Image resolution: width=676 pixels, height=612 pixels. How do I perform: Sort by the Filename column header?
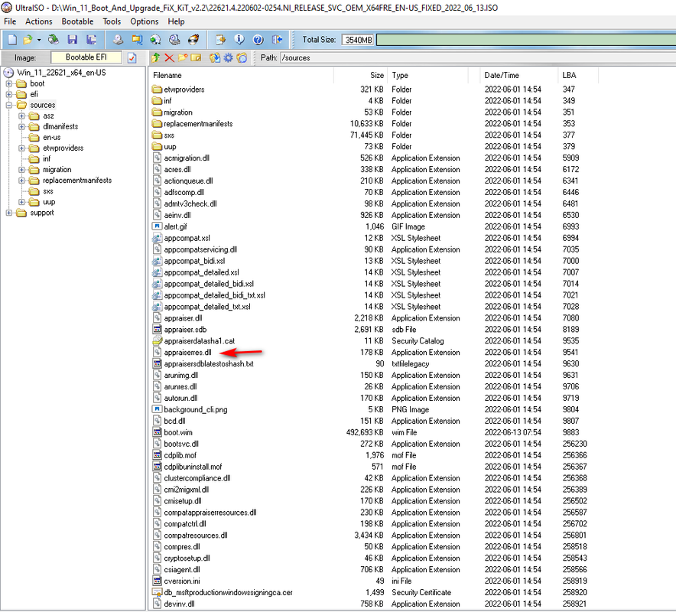[x=242, y=76]
